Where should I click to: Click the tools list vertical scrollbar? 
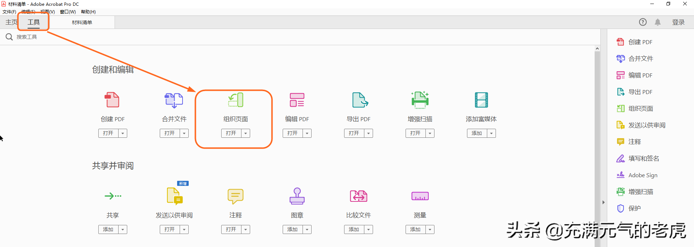(597, 149)
